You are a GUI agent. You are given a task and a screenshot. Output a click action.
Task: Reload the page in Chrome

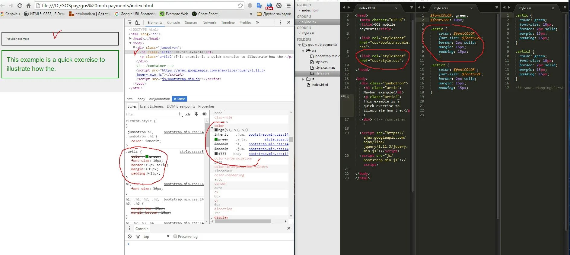(x=20, y=5)
